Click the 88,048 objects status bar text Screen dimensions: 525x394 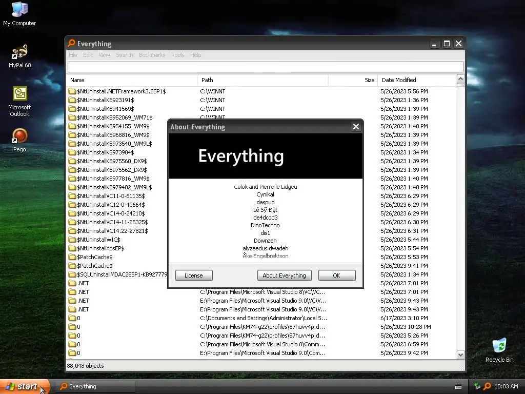click(86, 366)
